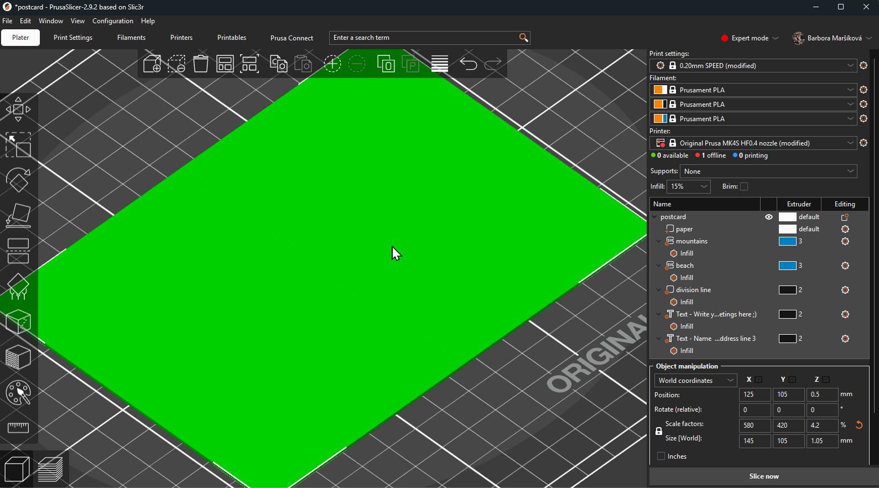Open the Configuration menu
Screen dimensions: 879x488
[112, 21]
